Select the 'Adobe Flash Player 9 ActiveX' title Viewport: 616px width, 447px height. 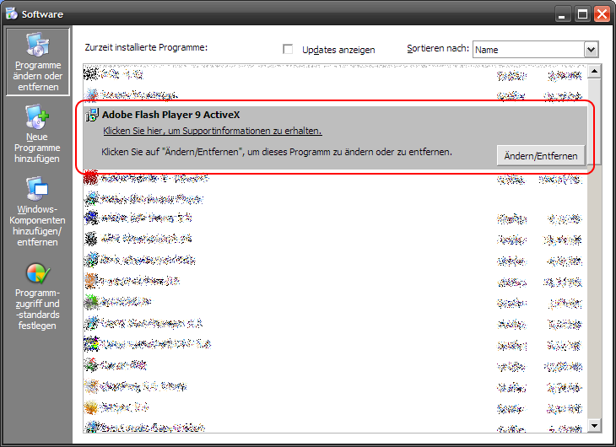(170, 115)
